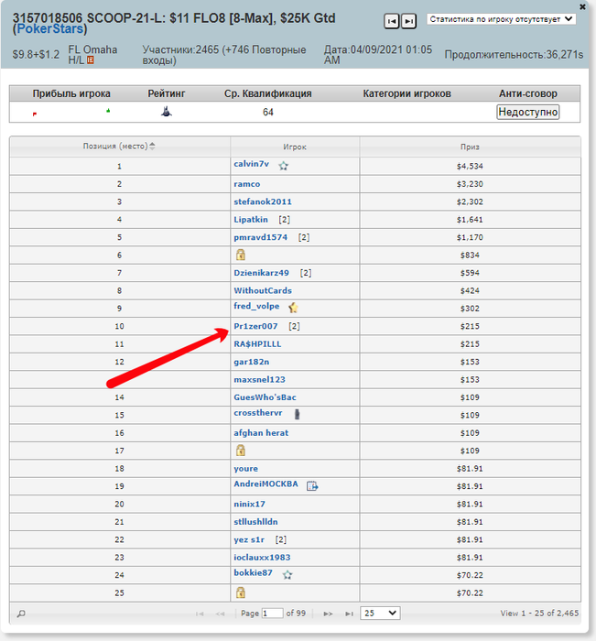596x641 pixels.
Task: Open ninix17 player profile
Action: pos(249,504)
